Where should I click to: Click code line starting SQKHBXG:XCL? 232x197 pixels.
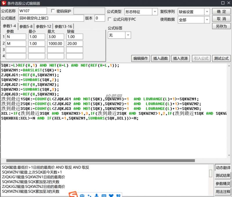70,118
